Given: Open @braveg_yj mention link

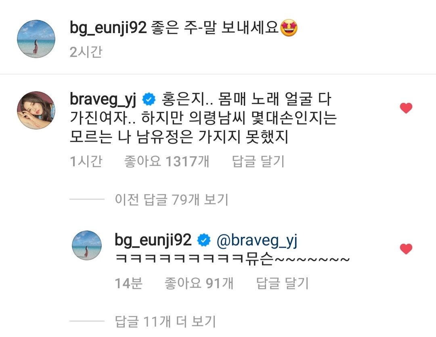Looking at the screenshot, I should 257,241.
